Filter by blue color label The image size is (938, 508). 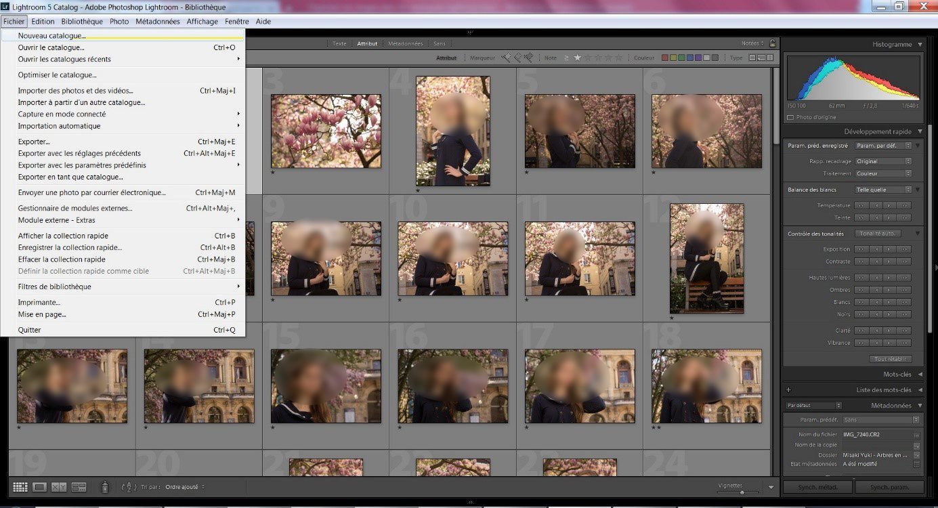tap(689, 58)
